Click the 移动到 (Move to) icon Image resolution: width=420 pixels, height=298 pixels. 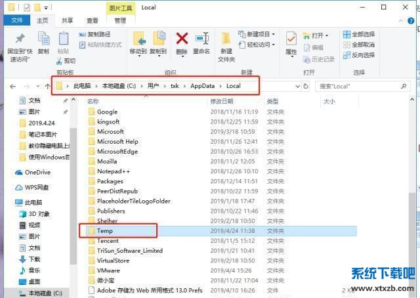point(138,41)
